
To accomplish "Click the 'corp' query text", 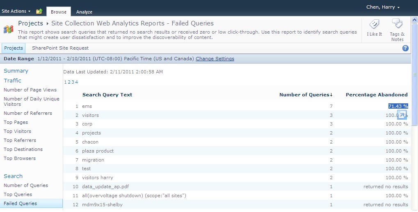I will [87, 124].
